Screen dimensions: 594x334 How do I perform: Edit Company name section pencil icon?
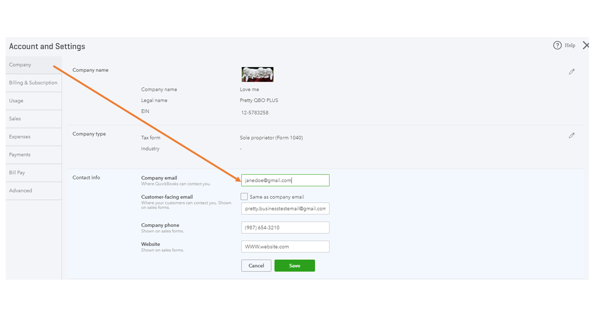(x=572, y=72)
